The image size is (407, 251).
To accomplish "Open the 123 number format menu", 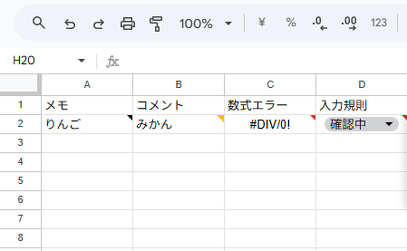I will coord(379,23).
